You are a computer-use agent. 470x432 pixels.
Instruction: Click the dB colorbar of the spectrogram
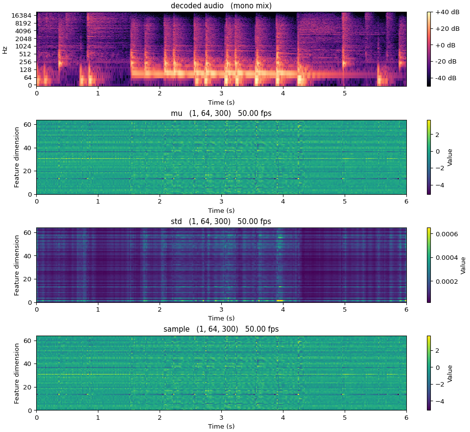429,49
